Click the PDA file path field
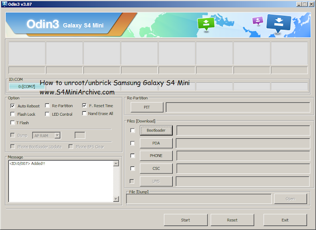Viewport: 316px width, 230px height. tap(243, 143)
